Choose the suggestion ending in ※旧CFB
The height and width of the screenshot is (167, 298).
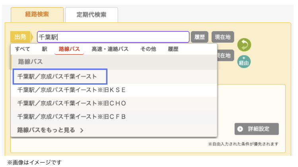[114, 117]
